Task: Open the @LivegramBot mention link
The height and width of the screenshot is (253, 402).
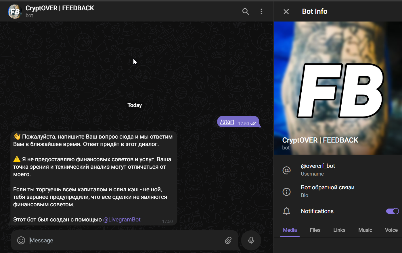Action: coord(122,219)
